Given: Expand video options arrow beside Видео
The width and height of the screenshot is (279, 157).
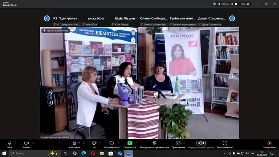Looking at the screenshot, I should [33, 143].
